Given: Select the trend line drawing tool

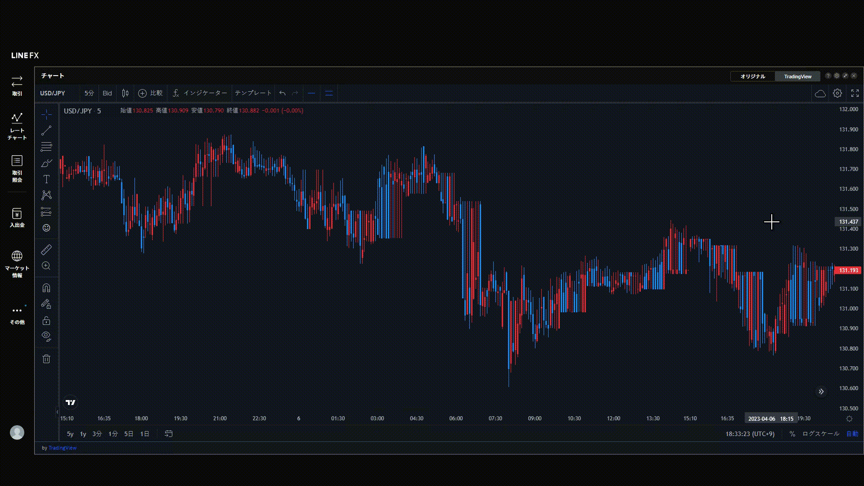Looking at the screenshot, I should 46,131.
